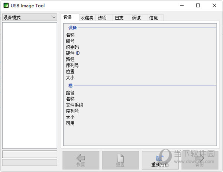The image size is (223, 172).
Task: Select the 文件系统 label
Action: [x=75, y=105]
